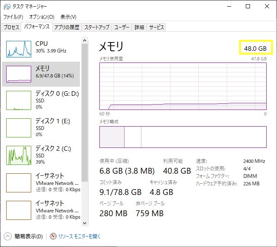Click the sidebar scroll down arrow
Screen dimensions: 277x247
(x=84, y=223)
